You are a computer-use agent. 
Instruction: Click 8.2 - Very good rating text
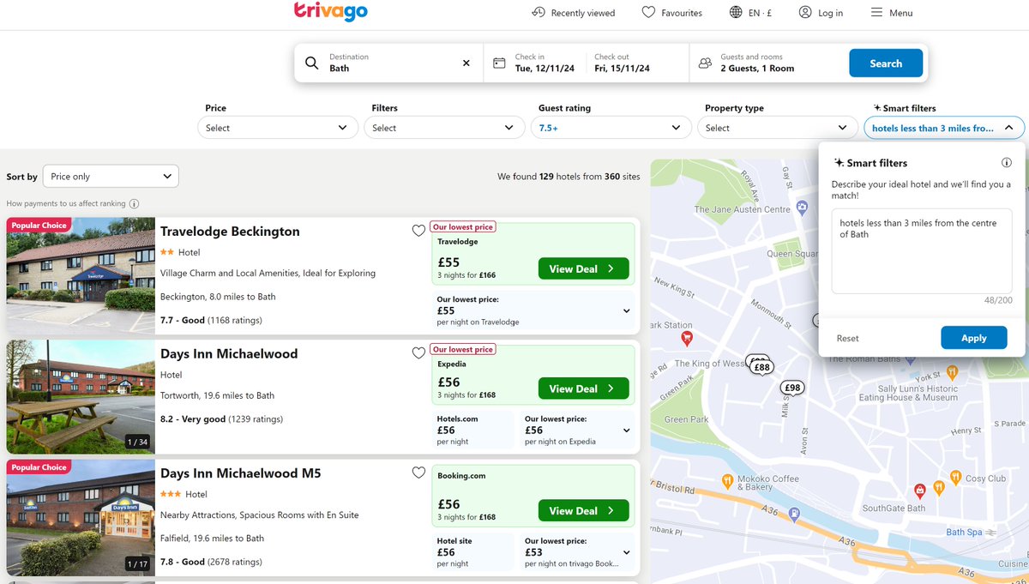221,419
